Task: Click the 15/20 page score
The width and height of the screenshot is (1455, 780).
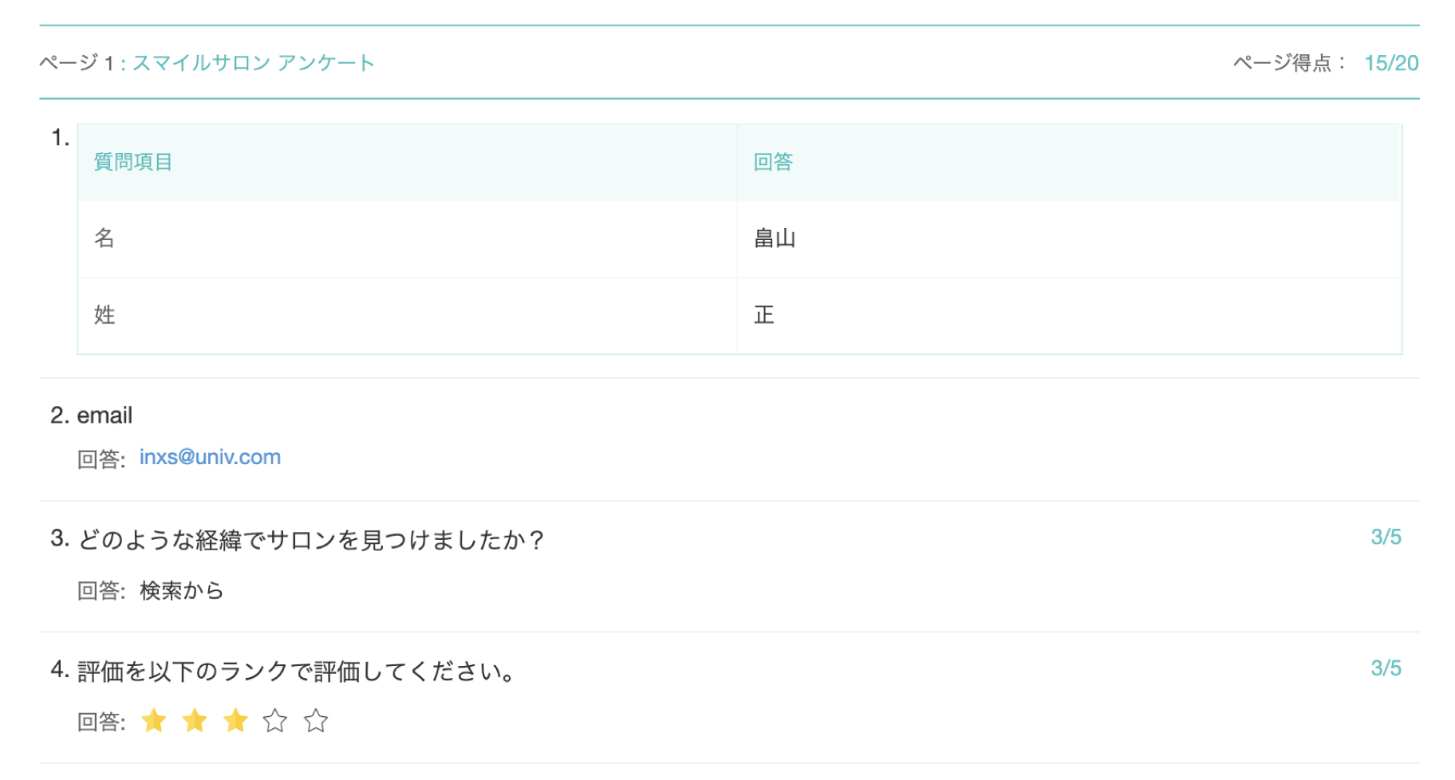Action: click(x=1391, y=63)
